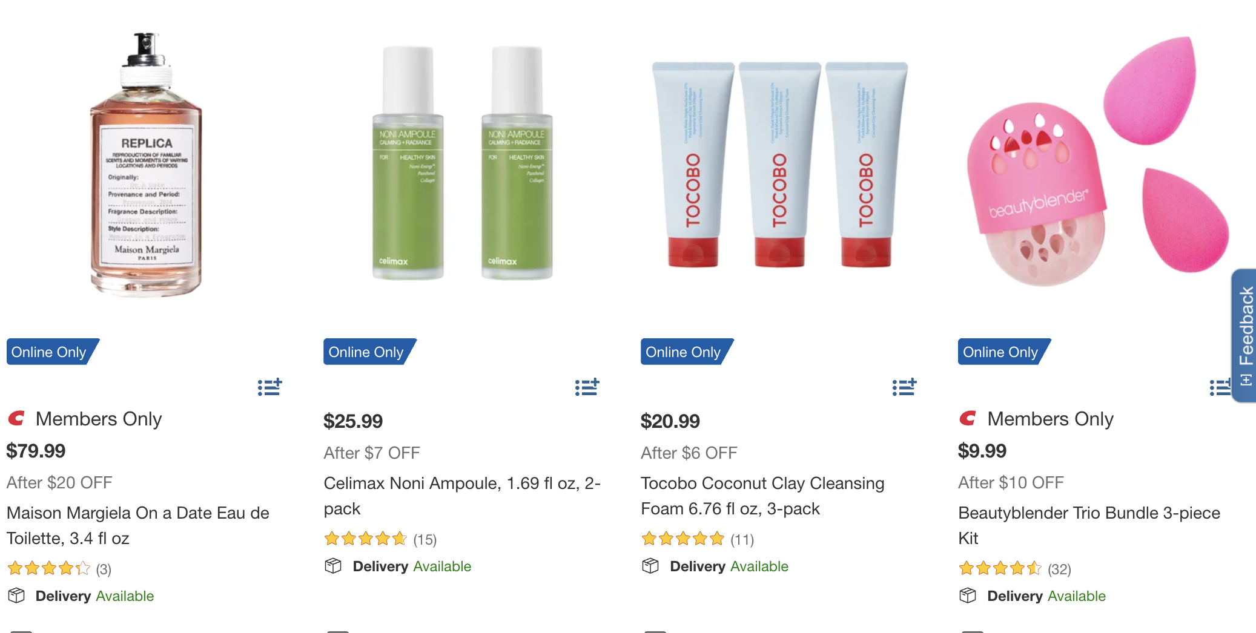Click delivery box icon under Beautyblender
This screenshot has height=633, width=1256.
coord(968,595)
